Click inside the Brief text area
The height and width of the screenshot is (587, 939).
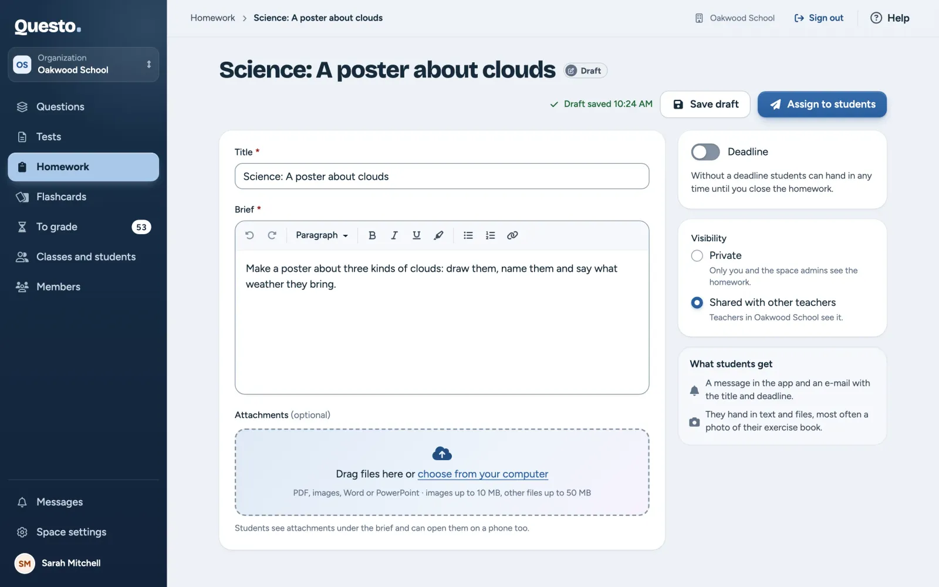442,322
